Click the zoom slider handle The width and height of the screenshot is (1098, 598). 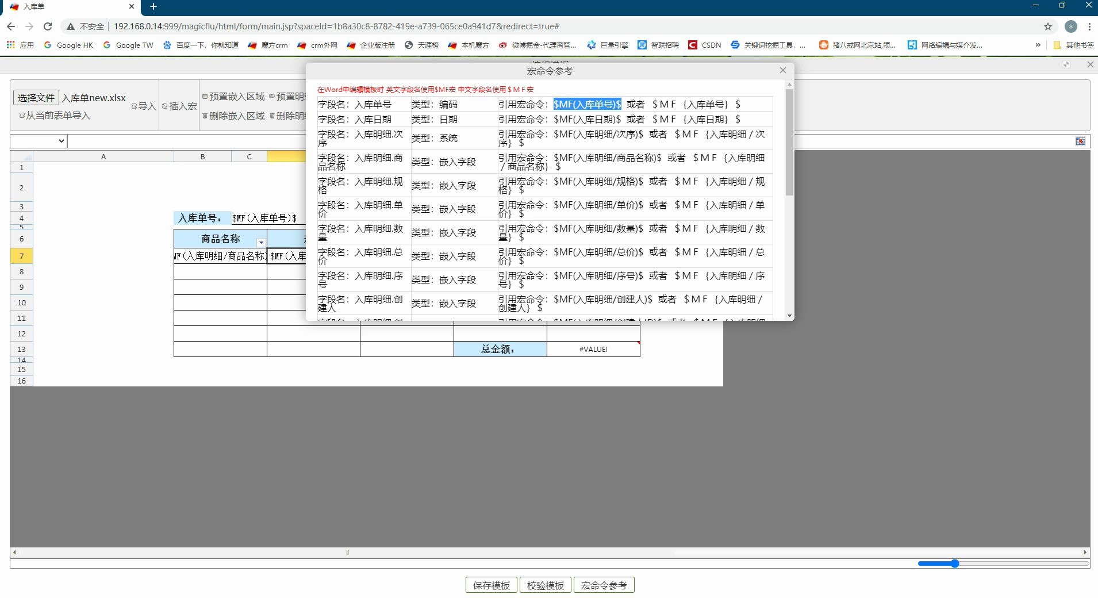click(955, 563)
